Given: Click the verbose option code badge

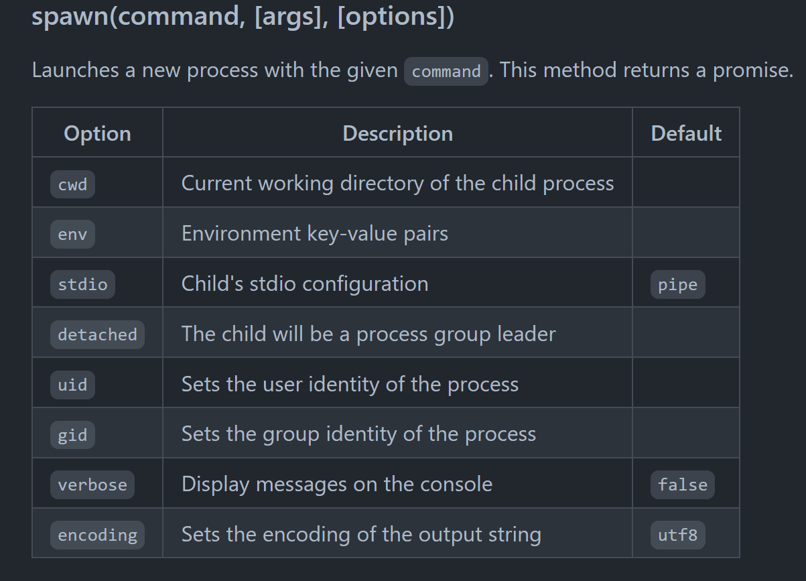Looking at the screenshot, I should click(x=92, y=485).
